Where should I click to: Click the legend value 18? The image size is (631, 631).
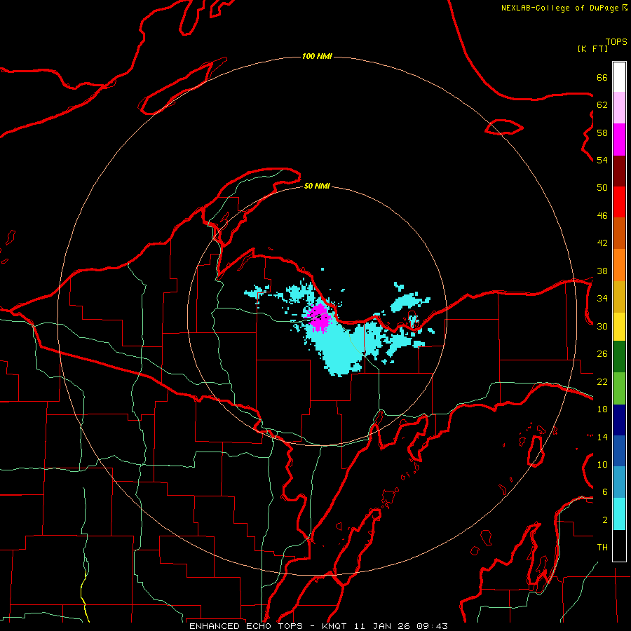[602, 409]
